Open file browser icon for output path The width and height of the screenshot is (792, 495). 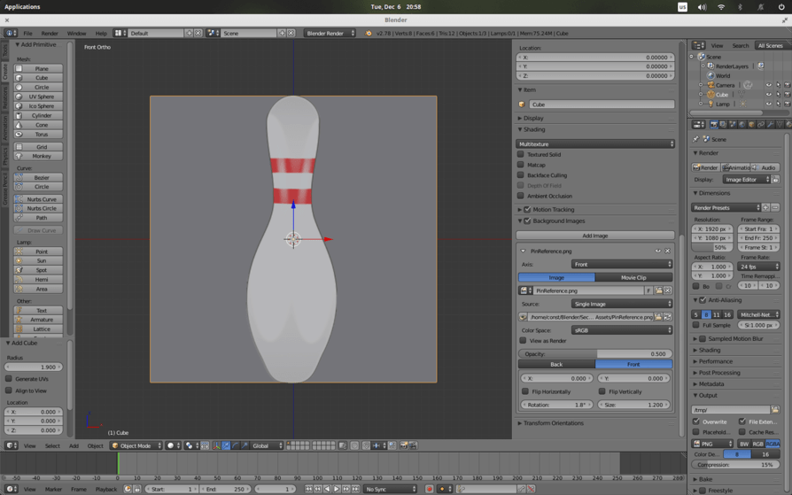(775, 410)
